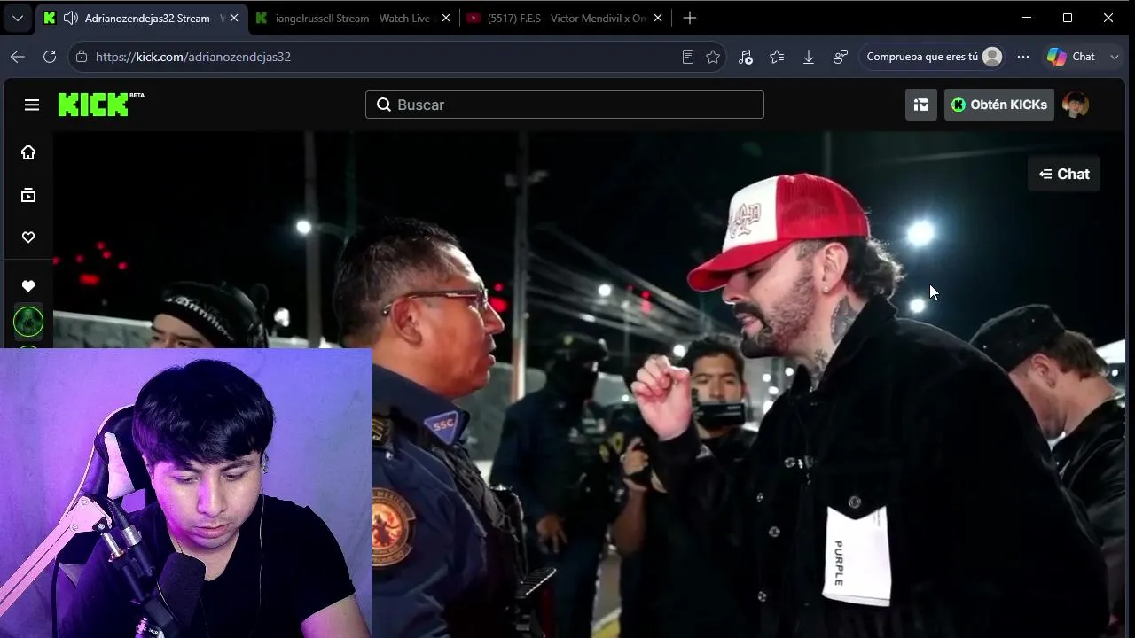The image size is (1135, 638).
Task: Open Browse in the Kick sidebar
Action: coord(28,195)
